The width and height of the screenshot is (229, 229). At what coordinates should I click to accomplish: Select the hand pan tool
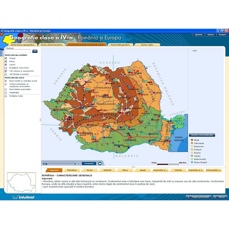(x=78, y=163)
